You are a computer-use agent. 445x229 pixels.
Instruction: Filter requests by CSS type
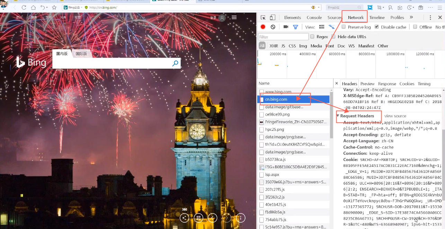[292, 46]
